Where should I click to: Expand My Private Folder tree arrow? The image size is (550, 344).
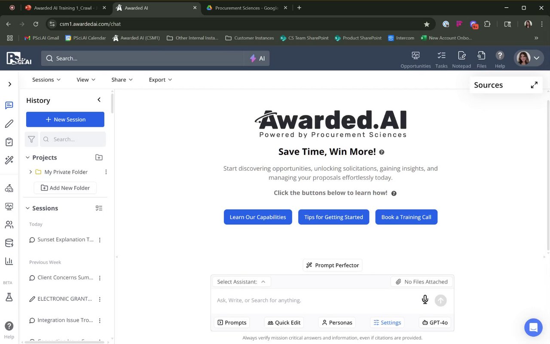(31, 172)
